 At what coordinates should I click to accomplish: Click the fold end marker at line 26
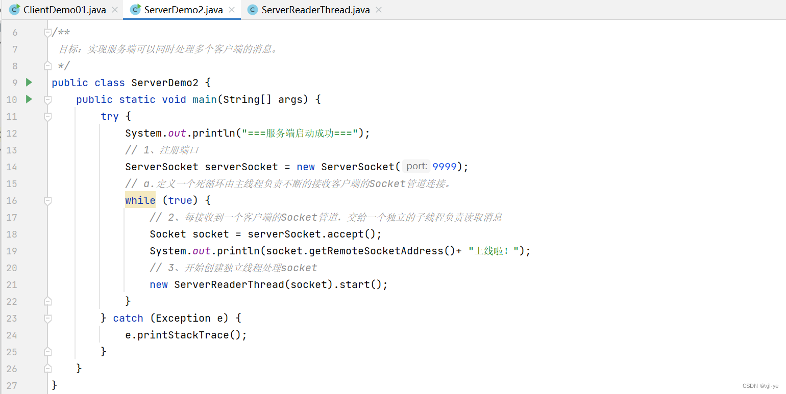47,368
